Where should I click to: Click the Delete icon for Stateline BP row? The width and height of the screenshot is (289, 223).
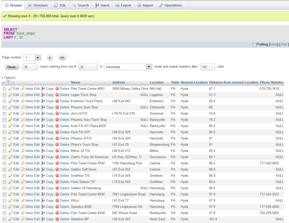coord(57,219)
